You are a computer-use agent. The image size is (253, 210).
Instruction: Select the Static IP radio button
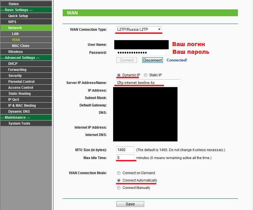pyautogui.click(x=146, y=75)
